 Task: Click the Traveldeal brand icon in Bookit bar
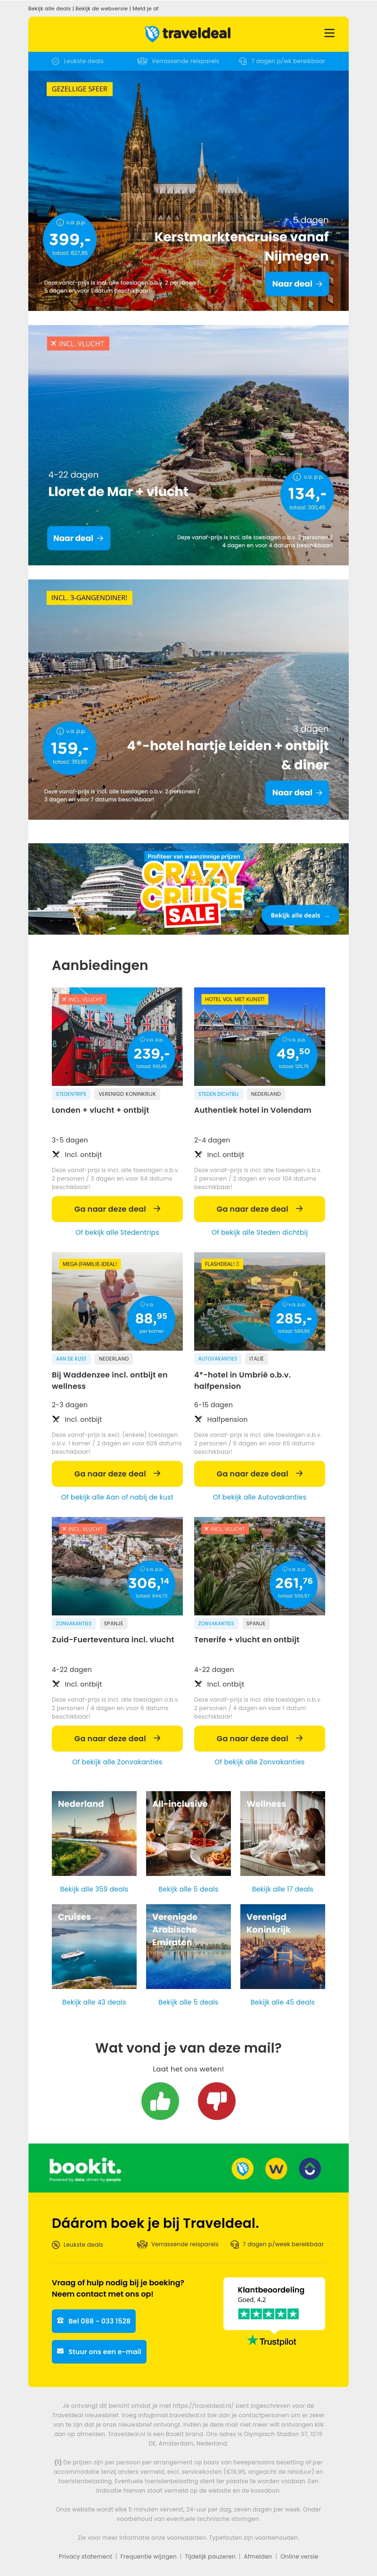(242, 2168)
